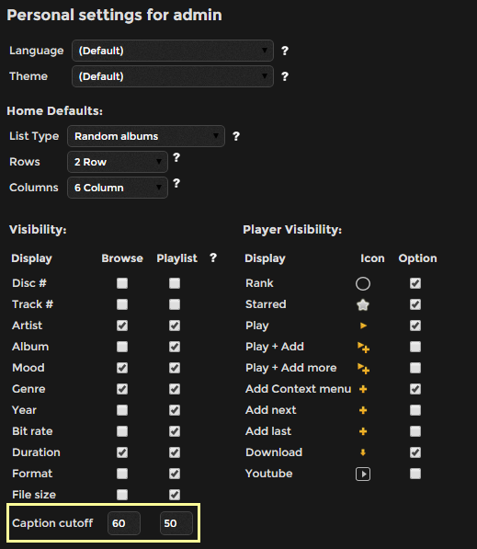Expand the List Type Random albums dropdown
This screenshot has width=477, height=549.
tap(146, 136)
